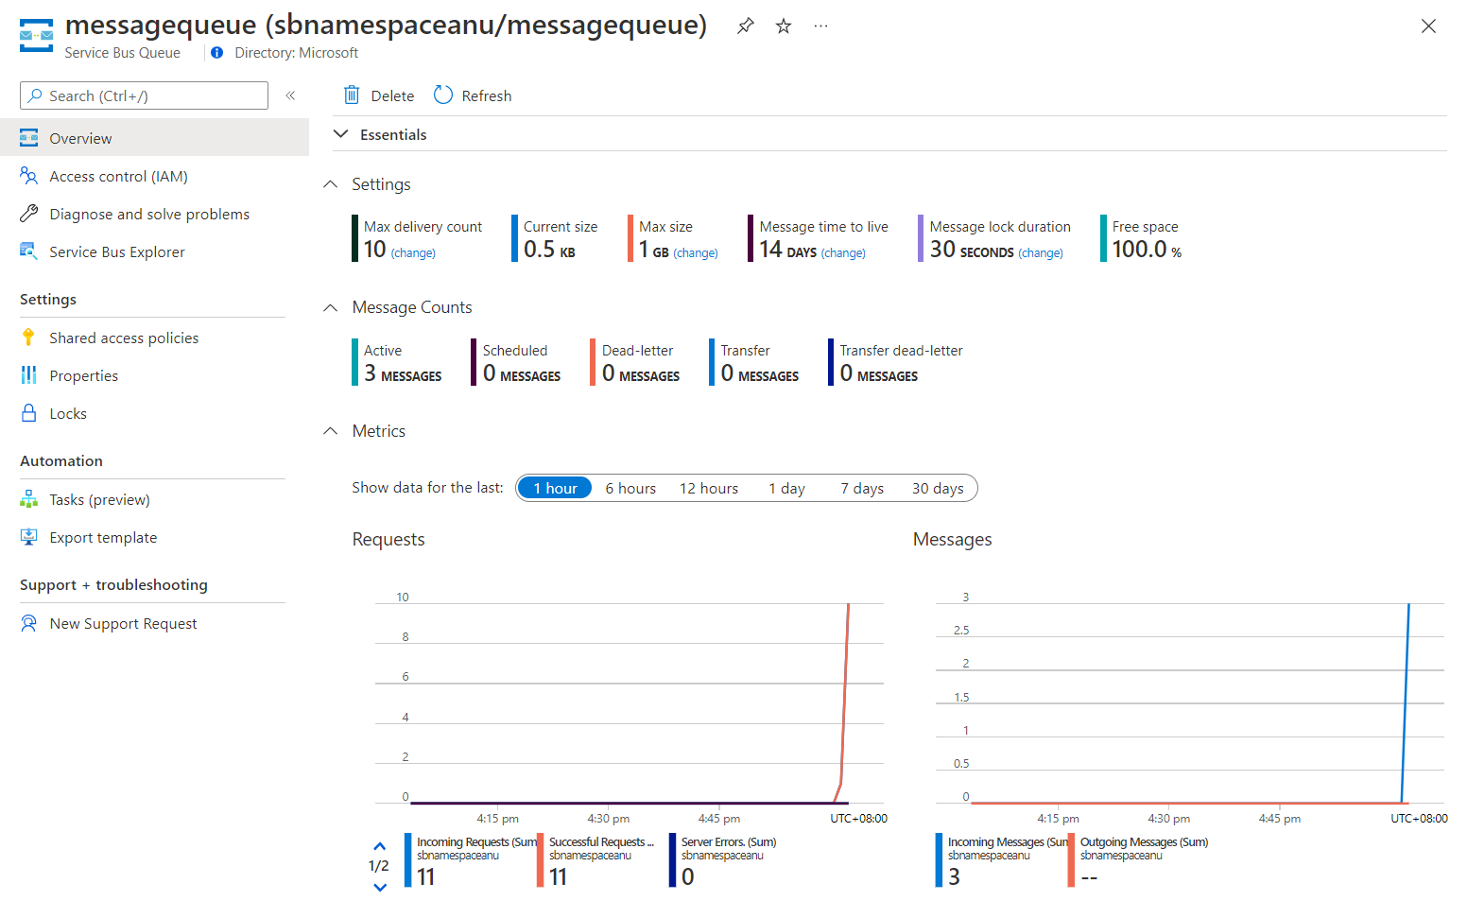Select Properties under Settings
Image resolution: width=1467 pixels, height=901 pixels.
pos(83,375)
